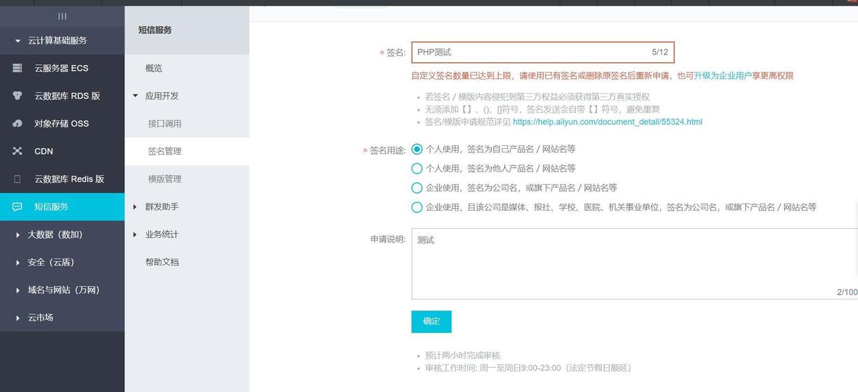The image size is (858, 392).
Task: Click the 预计两小时完成审核 note
Action: coord(463,355)
